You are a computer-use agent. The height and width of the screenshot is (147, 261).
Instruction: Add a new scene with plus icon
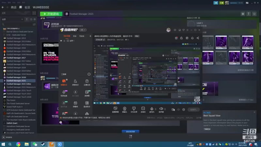coord(90,36)
